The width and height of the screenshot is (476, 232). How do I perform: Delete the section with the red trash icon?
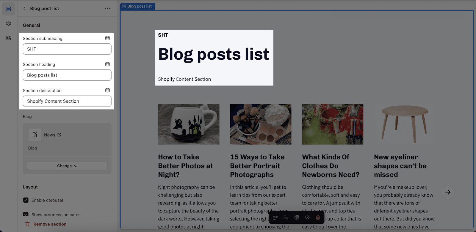[x=318, y=217]
